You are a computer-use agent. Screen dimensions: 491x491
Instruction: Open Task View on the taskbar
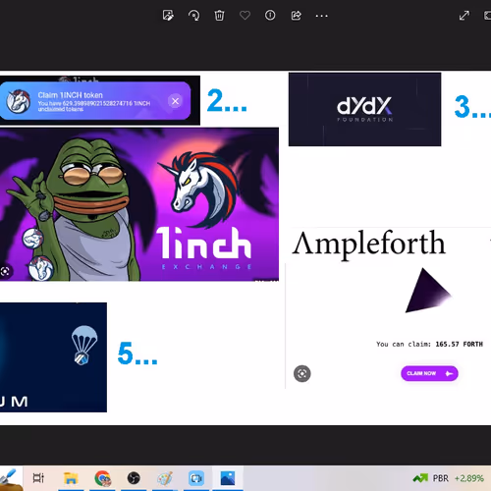pos(38,478)
